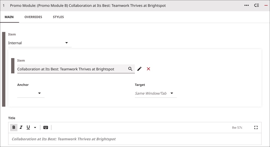This screenshot has width=270, height=147.
Task: Switch to the STYLES tab
Action: [x=58, y=17]
